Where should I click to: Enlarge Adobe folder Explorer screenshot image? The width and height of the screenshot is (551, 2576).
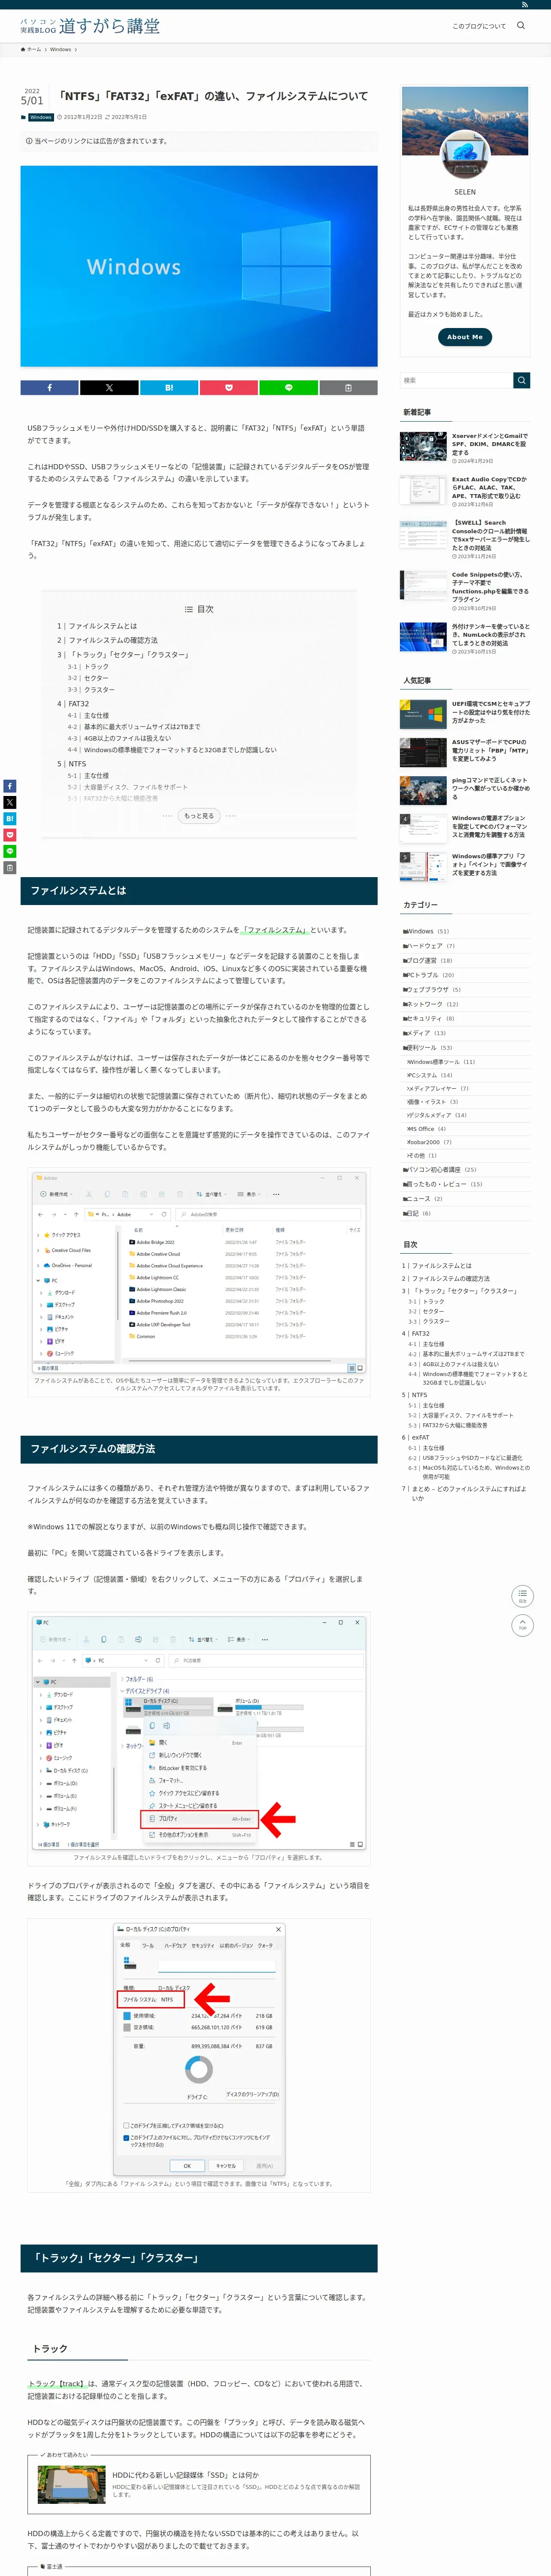199,1272
